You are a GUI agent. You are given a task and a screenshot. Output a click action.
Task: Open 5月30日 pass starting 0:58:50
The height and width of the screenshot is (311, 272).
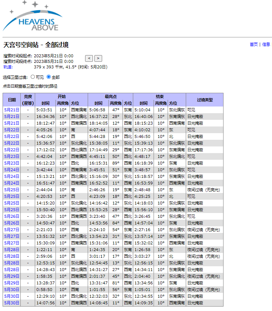coord(12,290)
